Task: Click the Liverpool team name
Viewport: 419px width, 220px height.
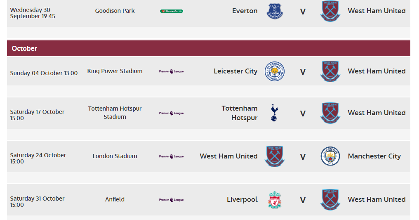Action: coord(242,199)
